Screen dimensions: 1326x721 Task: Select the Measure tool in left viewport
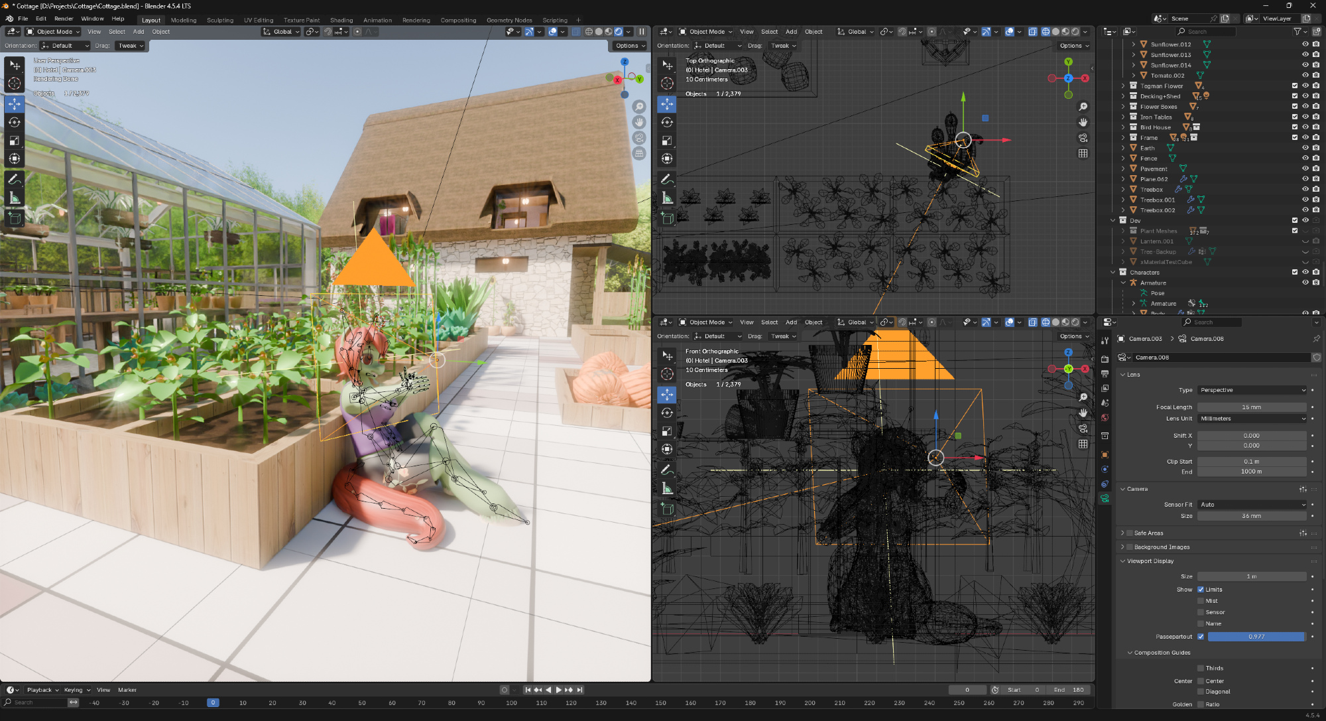(14, 198)
